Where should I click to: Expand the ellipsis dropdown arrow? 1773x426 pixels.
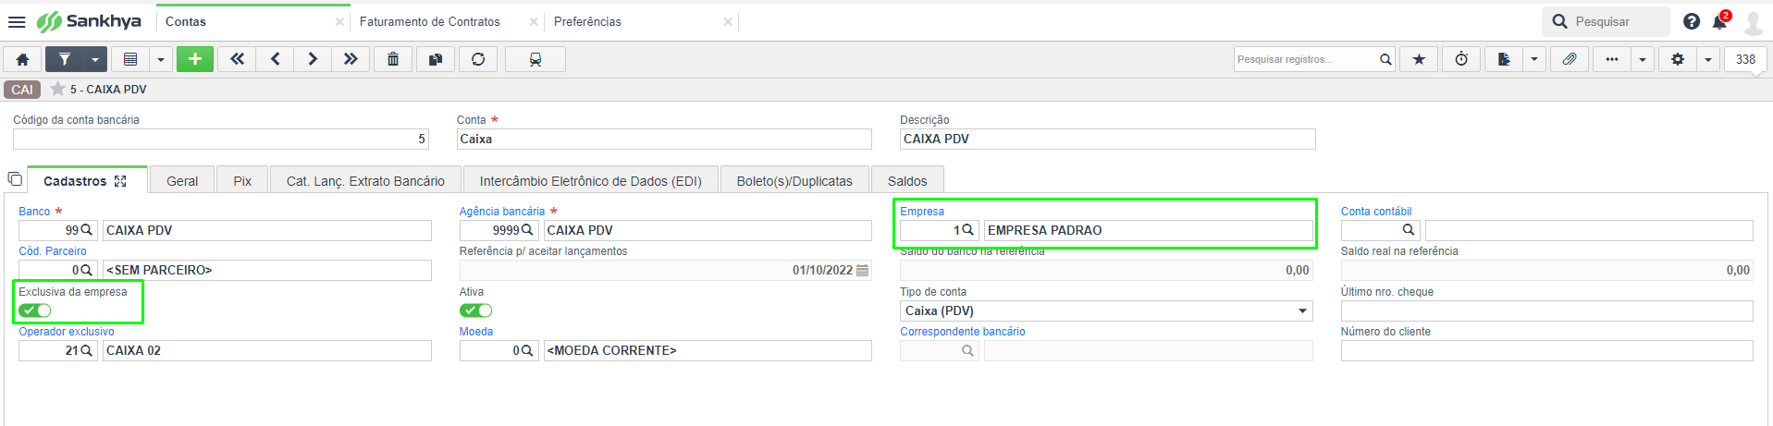click(x=1643, y=59)
